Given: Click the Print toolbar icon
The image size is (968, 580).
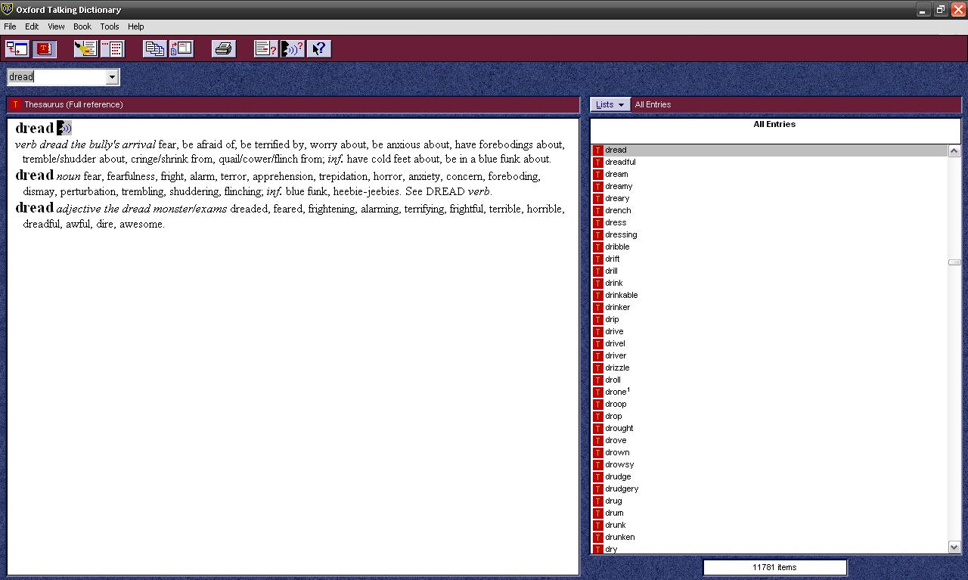Looking at the screenshot, I should click(224, 49).
